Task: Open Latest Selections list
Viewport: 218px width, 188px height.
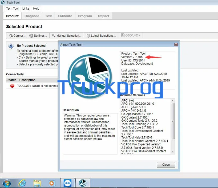Action: click(101, 36)
